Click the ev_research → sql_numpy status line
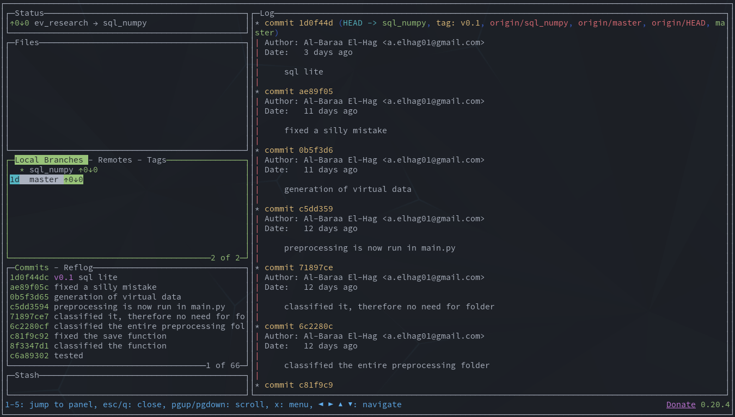 coord(90,23)
